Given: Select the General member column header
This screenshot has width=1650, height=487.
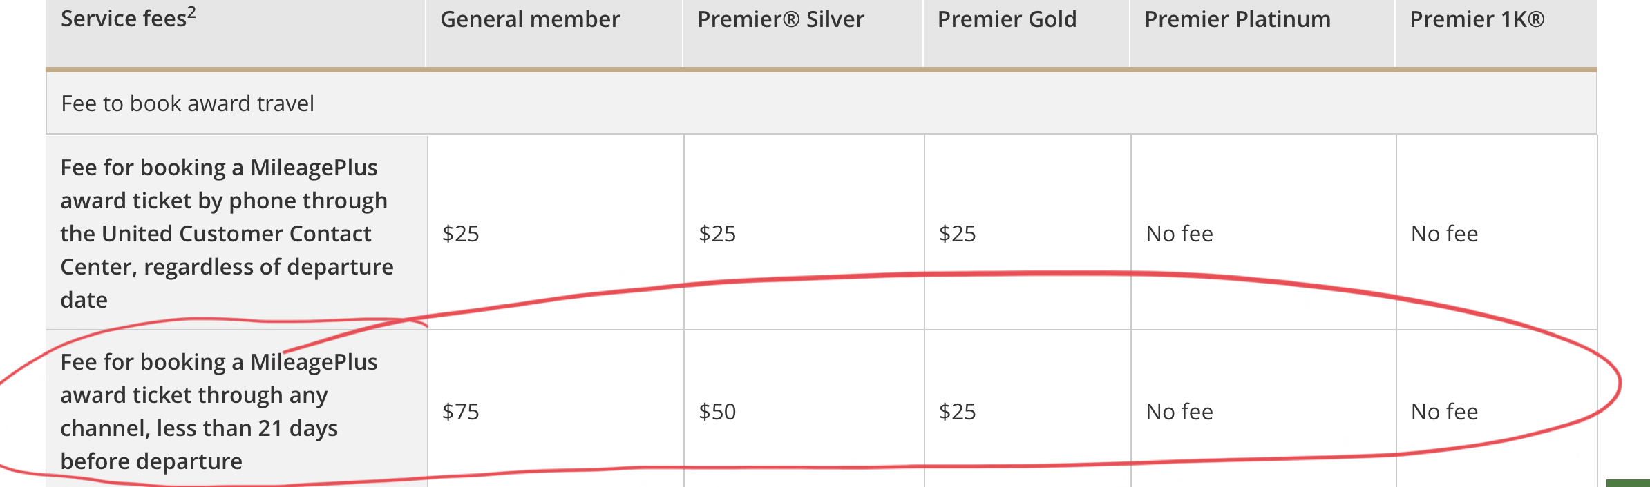Looking at the screenshot, I should pyautogui.click(x=530, y=19).
